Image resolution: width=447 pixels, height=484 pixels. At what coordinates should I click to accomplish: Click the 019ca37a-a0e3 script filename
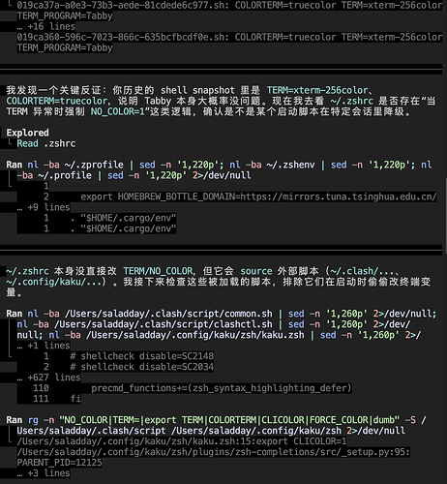(x=121, y=5)
